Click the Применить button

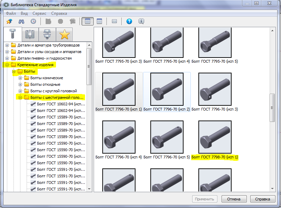205,199
